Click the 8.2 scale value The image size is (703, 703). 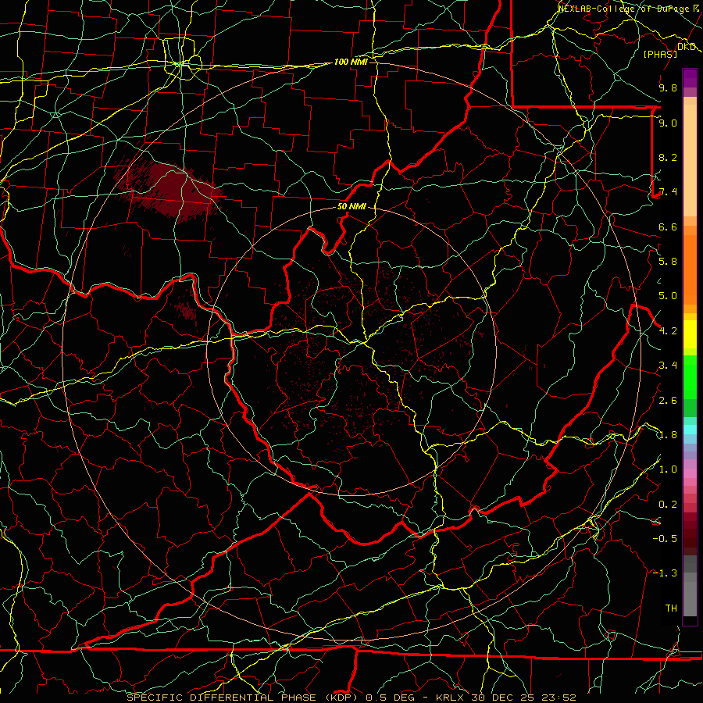pos(668,157)
